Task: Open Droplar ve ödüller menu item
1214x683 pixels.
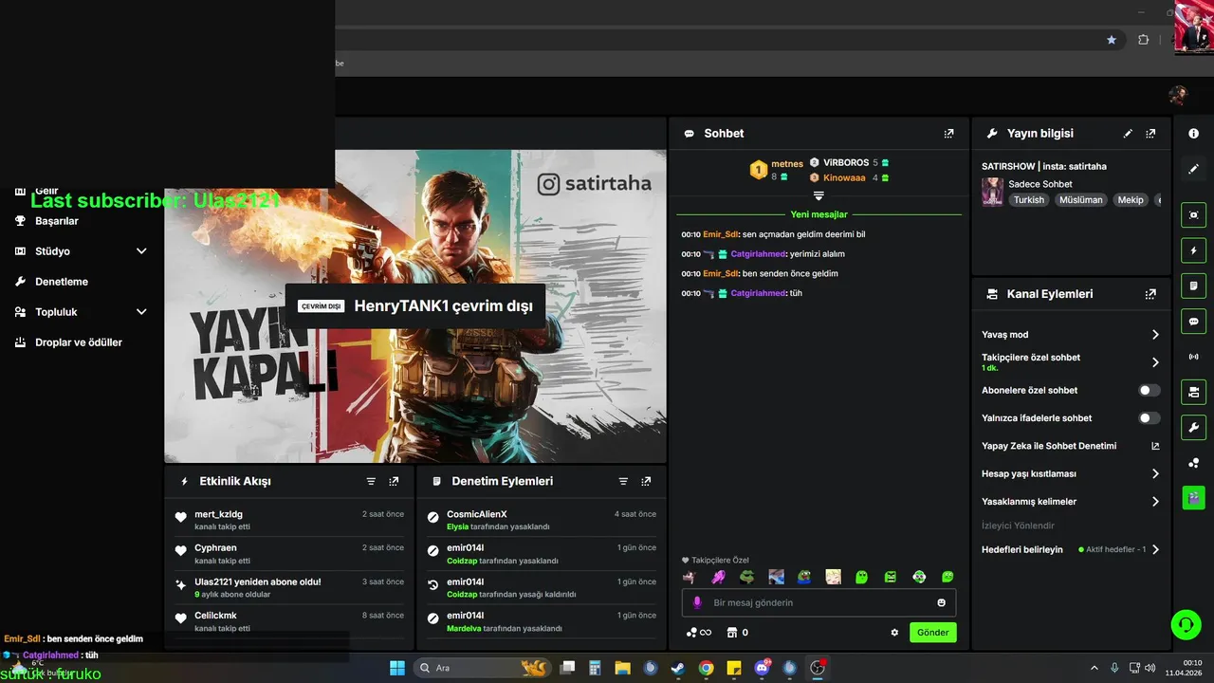Action: coord(79,342)
